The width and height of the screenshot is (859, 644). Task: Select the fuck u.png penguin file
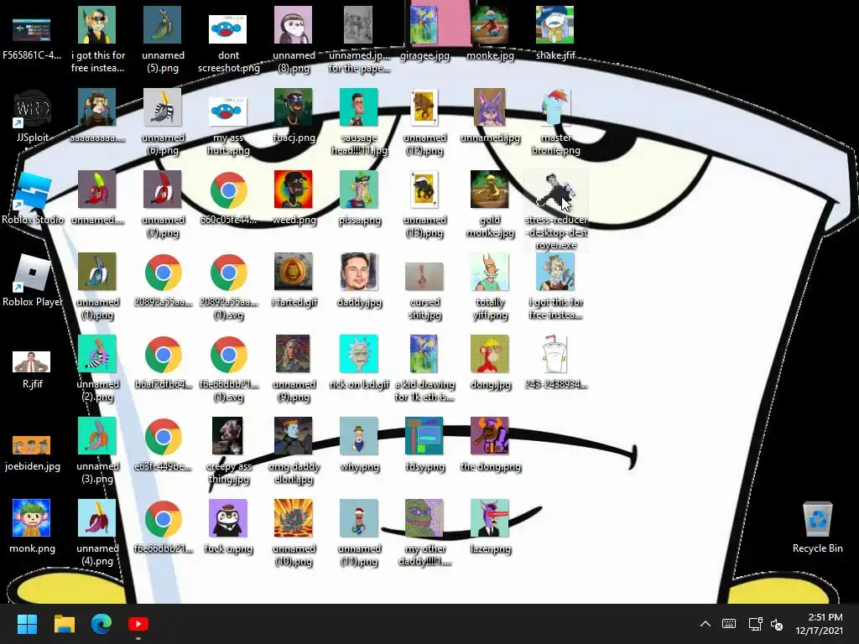228,527
